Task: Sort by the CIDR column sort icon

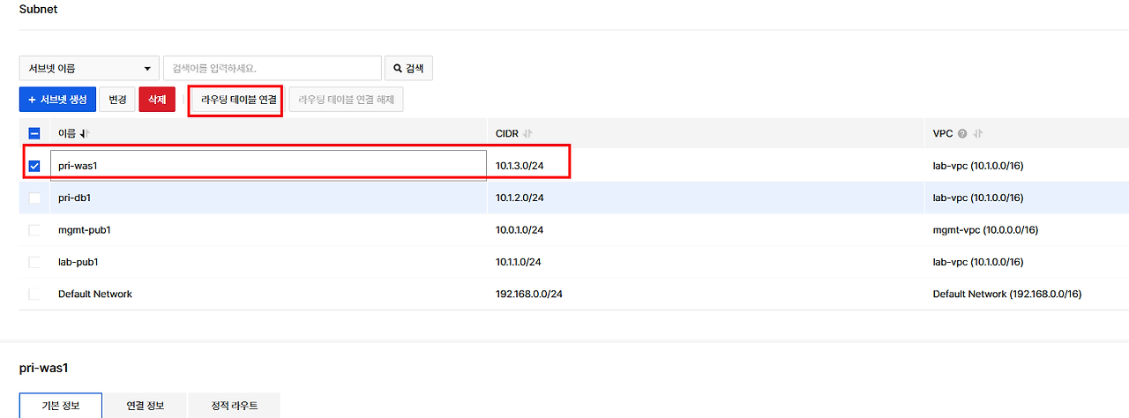Action: (x=527, y=133)
